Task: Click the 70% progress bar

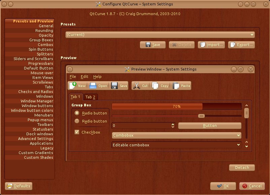Action: (177, 106)
